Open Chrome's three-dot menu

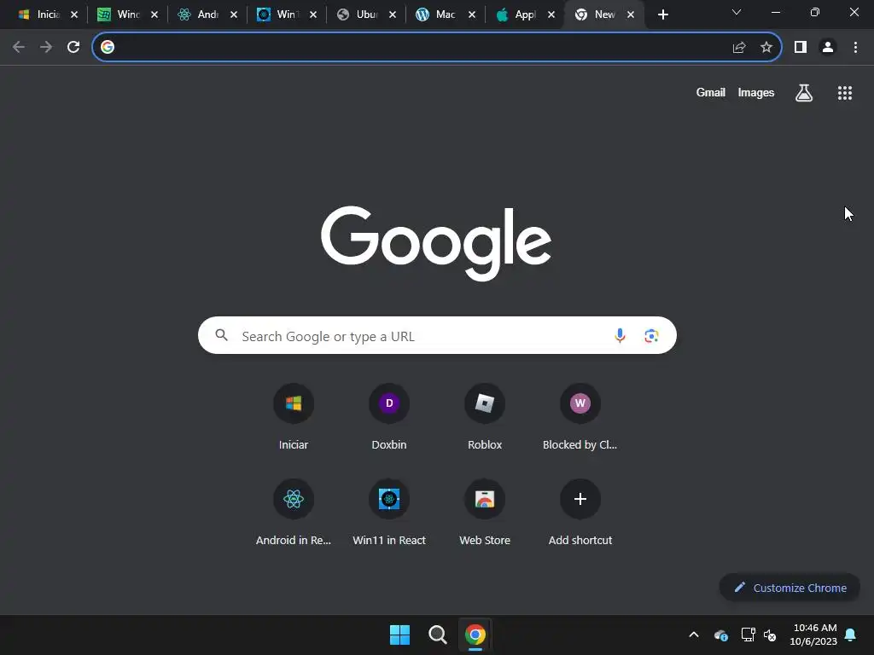click(x=855, y=48)
